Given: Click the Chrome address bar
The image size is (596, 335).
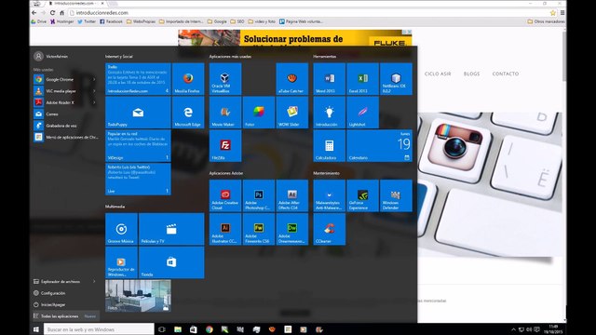Looking at the screenshot, I should 308,12.
